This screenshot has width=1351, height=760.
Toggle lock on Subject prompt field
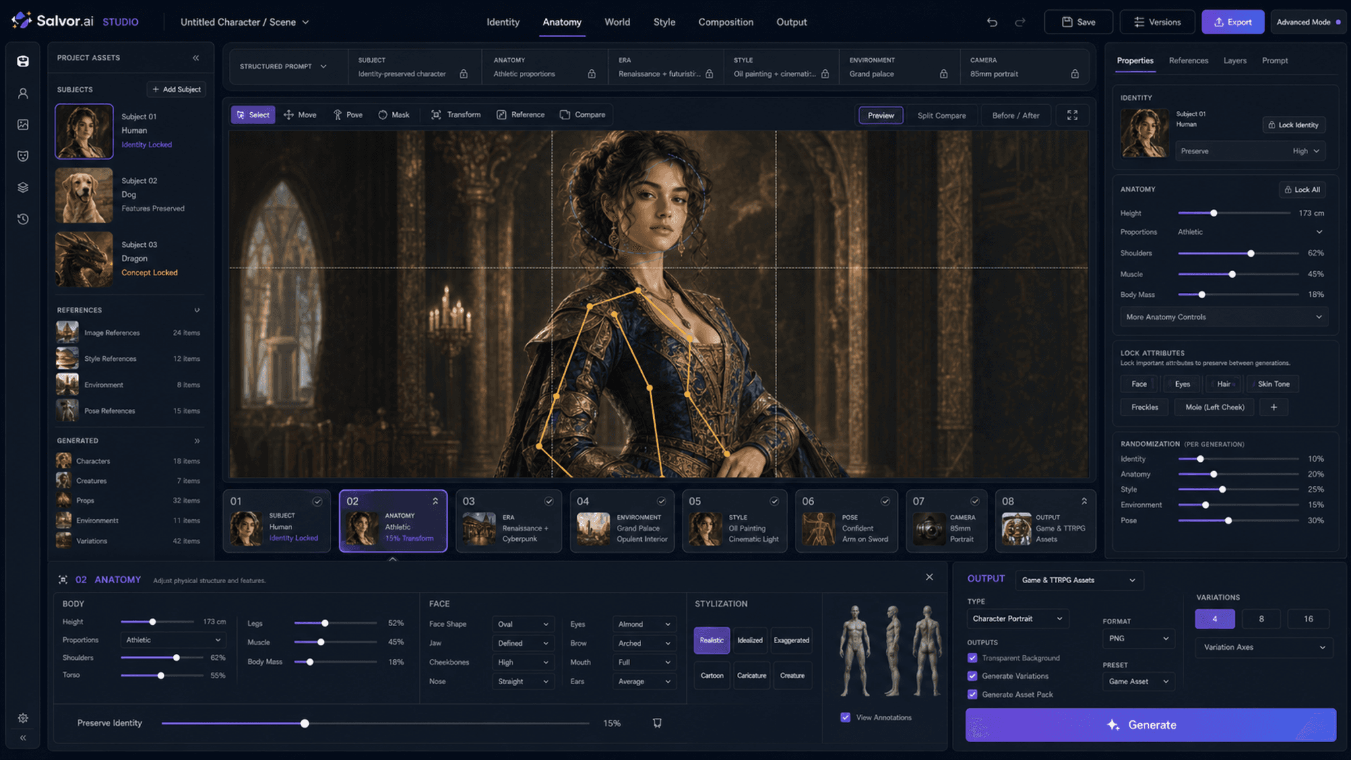click(464, 74)
